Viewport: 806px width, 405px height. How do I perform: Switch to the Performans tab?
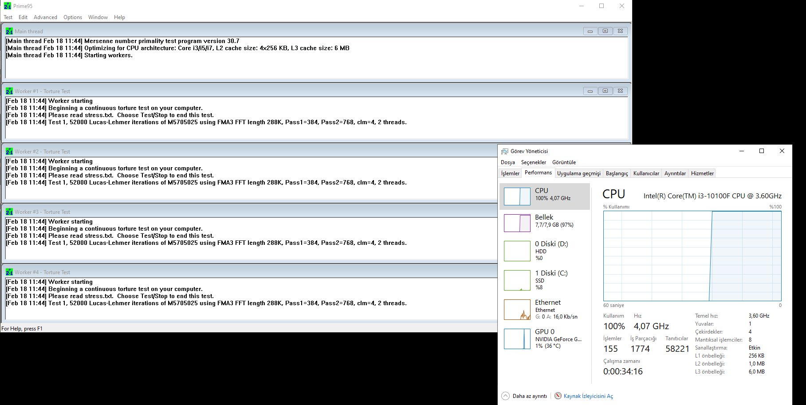tap(538, 173)
